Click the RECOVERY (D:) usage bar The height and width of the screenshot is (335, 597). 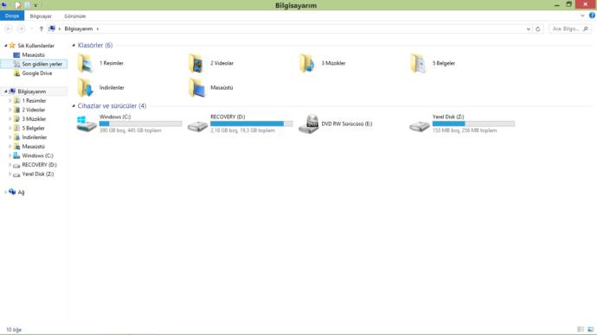(252, 123)
